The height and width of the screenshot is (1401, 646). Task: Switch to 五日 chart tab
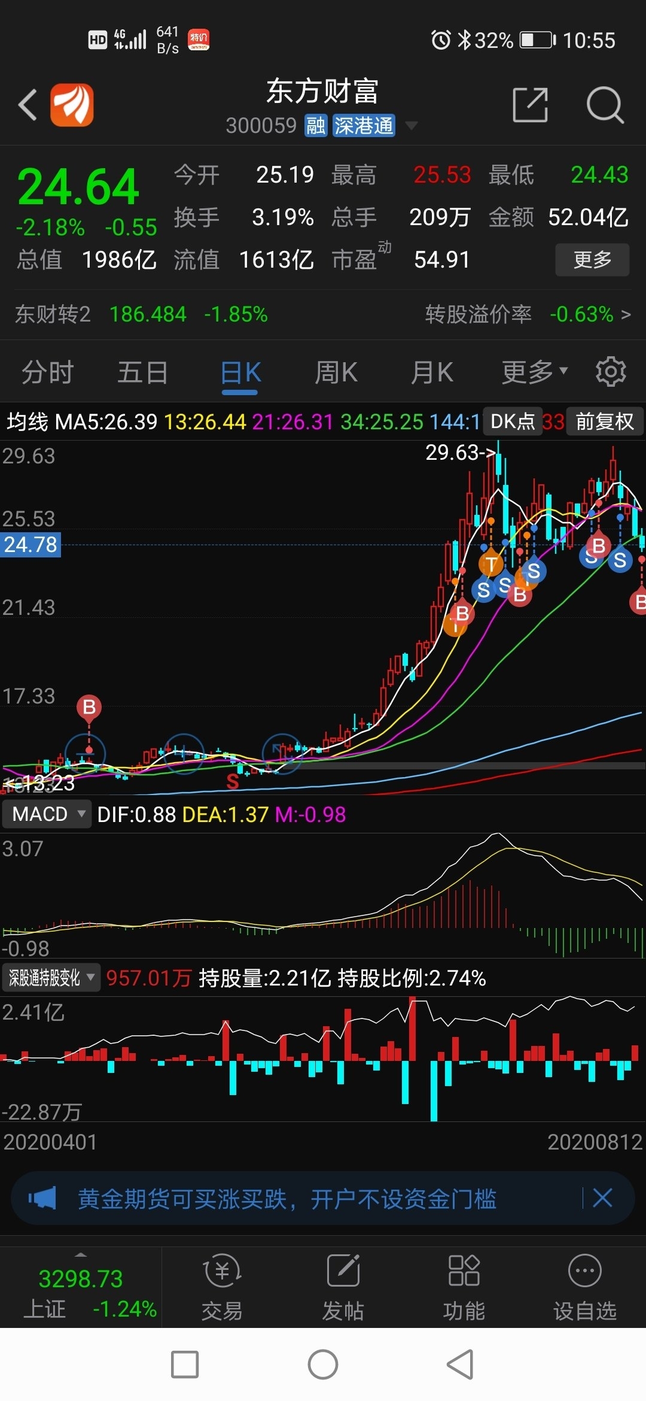click(143, 372)
